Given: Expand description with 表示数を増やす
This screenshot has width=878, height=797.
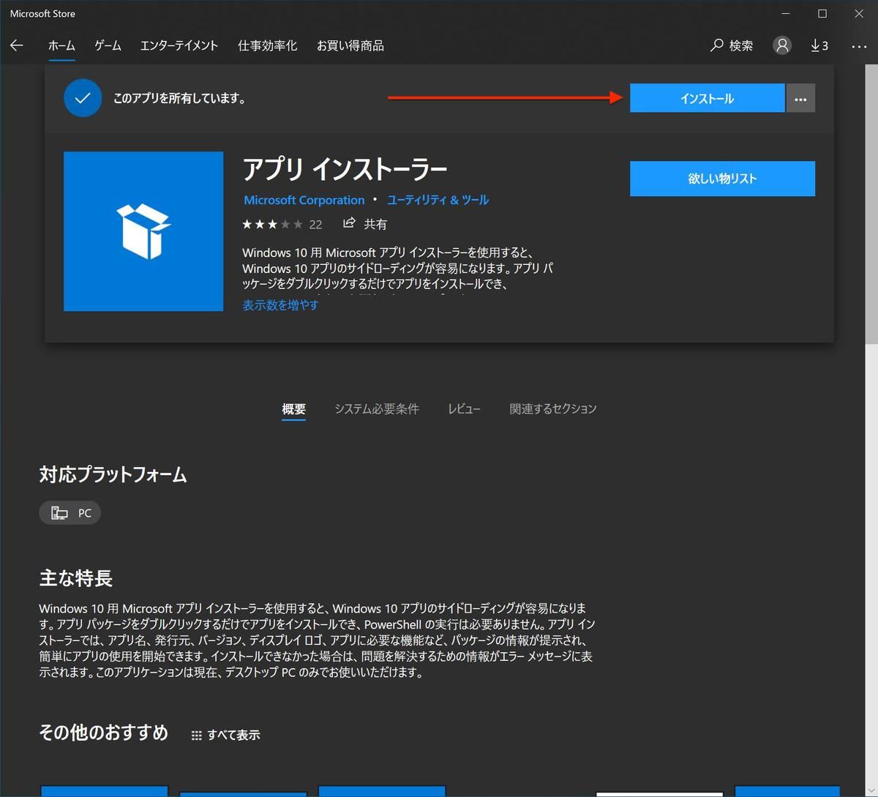Looking at the screenshot, I should coord(280,305).
